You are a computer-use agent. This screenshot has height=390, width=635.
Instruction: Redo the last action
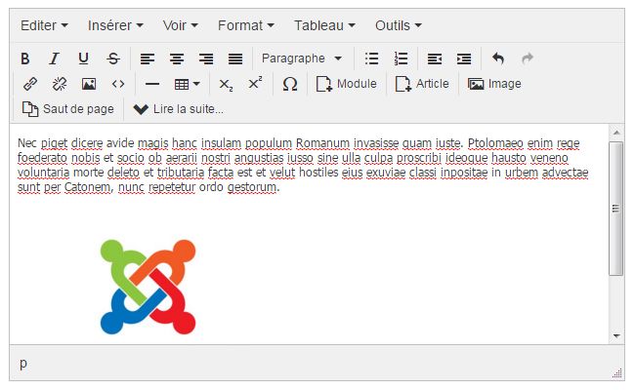[x=528, y=58]
